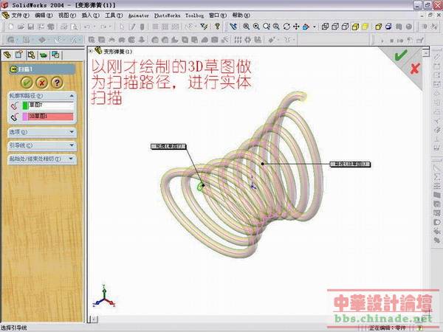Select the Zoom to Selection tool
The height and width of the screenshot is (332, 443).
pos(276,27)
